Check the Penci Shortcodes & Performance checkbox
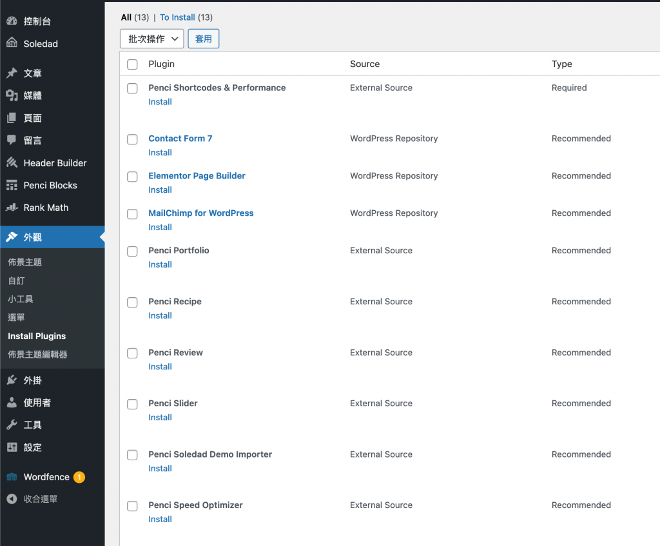The image size is (660, 546). pos(132,88)
